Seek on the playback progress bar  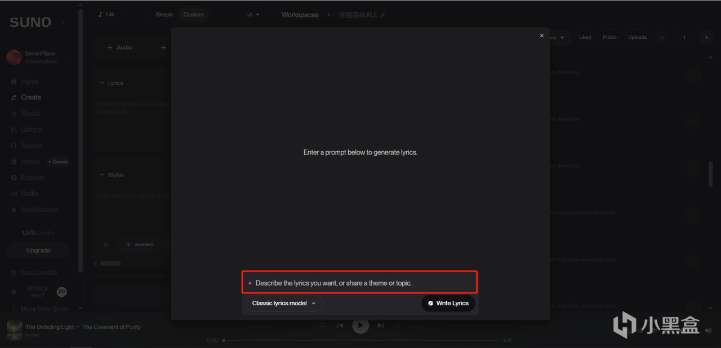361,340
